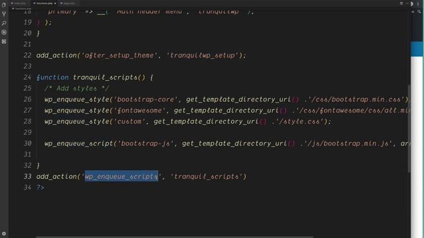Click the '/* Add styles */' comment
The image size is (424, 238).
point(77,89)
